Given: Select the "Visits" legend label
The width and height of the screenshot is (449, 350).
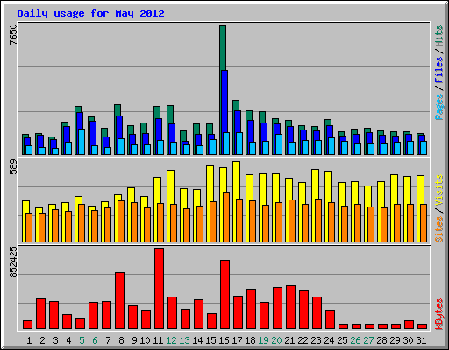Looking at the screenshot, I should click(438, 190).
